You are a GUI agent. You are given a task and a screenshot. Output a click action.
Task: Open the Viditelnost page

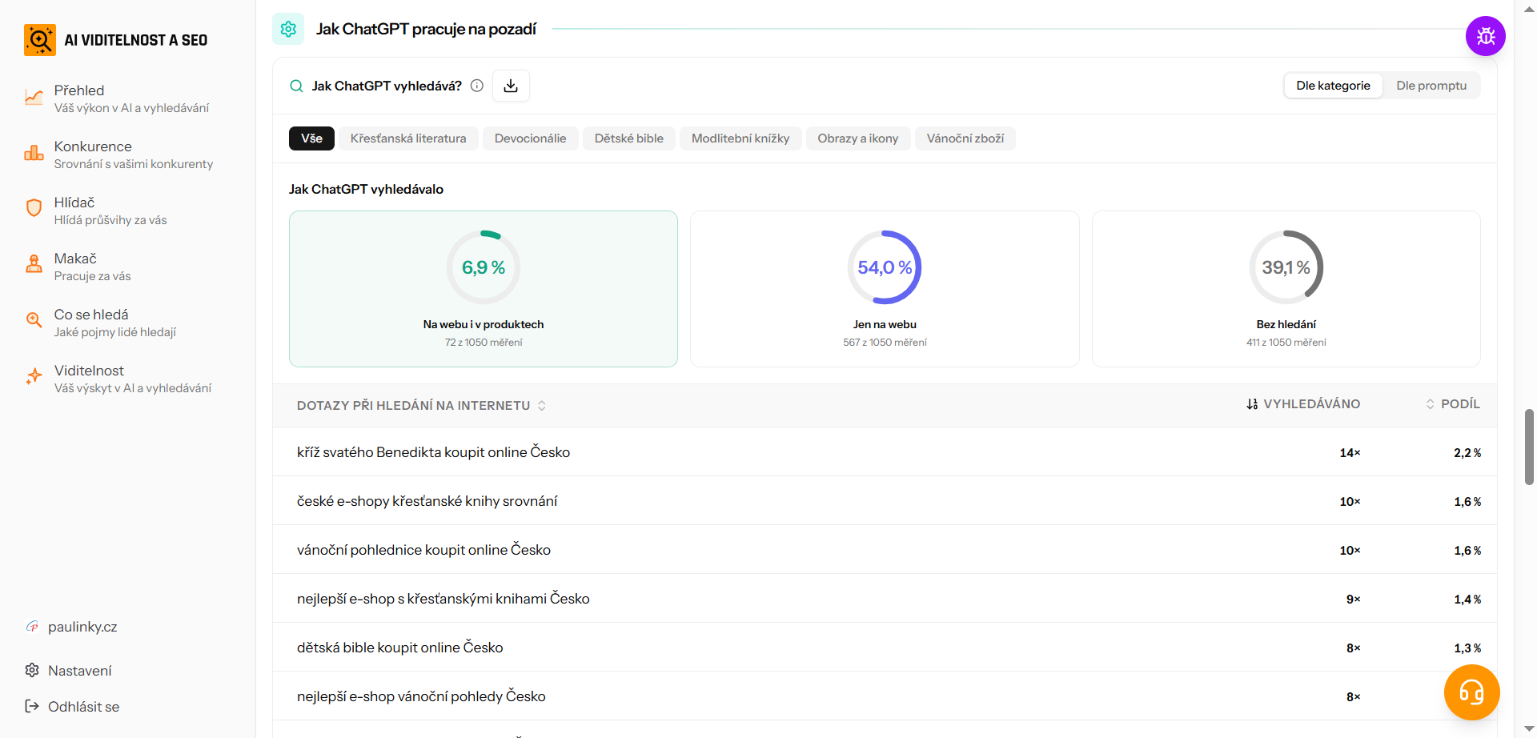point(128,379)
